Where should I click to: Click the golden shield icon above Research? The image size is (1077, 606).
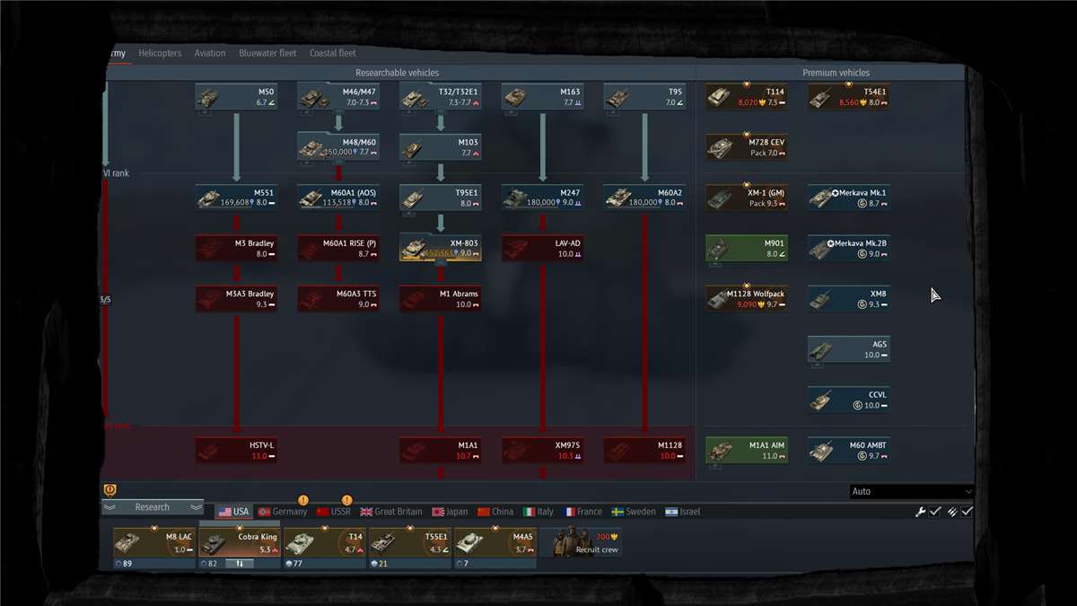pyautogui.click(x=111, y=489)
